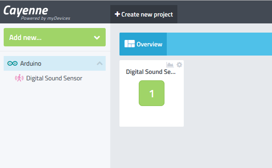Viewport: 272px width, 168px height.
Task: Click the Digital Sound Se... widget title
Action: (151, 72)
